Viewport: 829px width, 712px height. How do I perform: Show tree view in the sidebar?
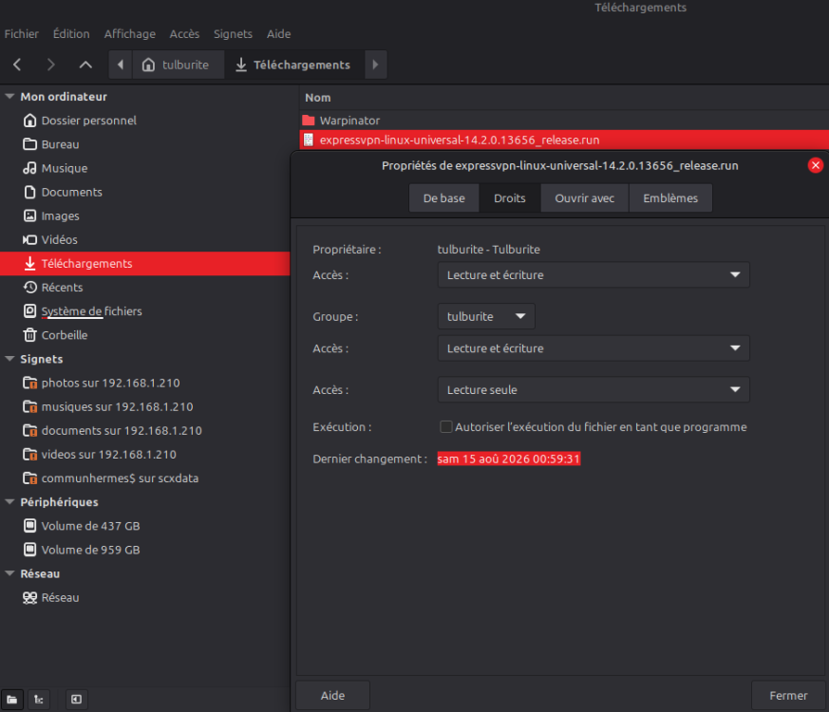point(39,700)
